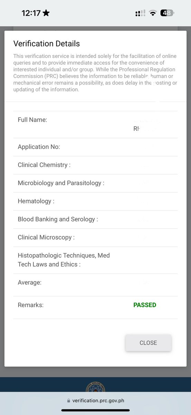Tap the Full Name row

coord(95,124)
